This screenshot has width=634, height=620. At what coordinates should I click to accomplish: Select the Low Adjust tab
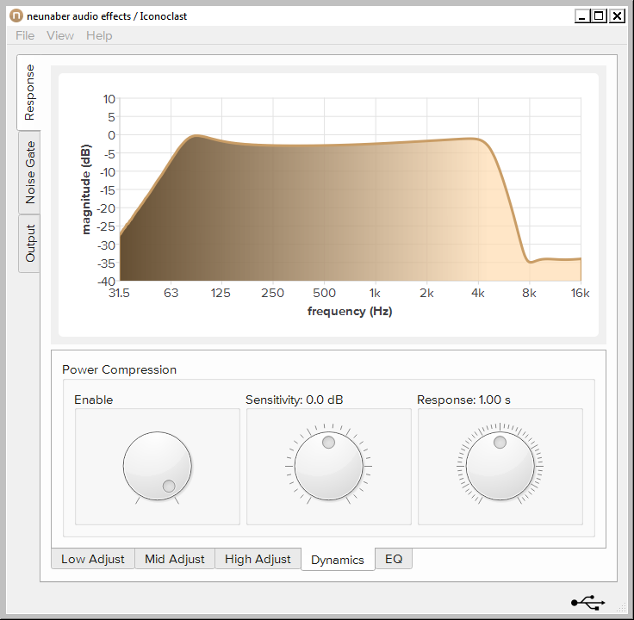click(x=92, y=559)
